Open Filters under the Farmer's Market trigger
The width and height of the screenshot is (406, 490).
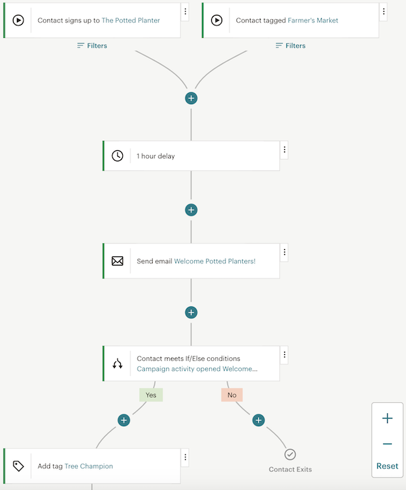290,46
